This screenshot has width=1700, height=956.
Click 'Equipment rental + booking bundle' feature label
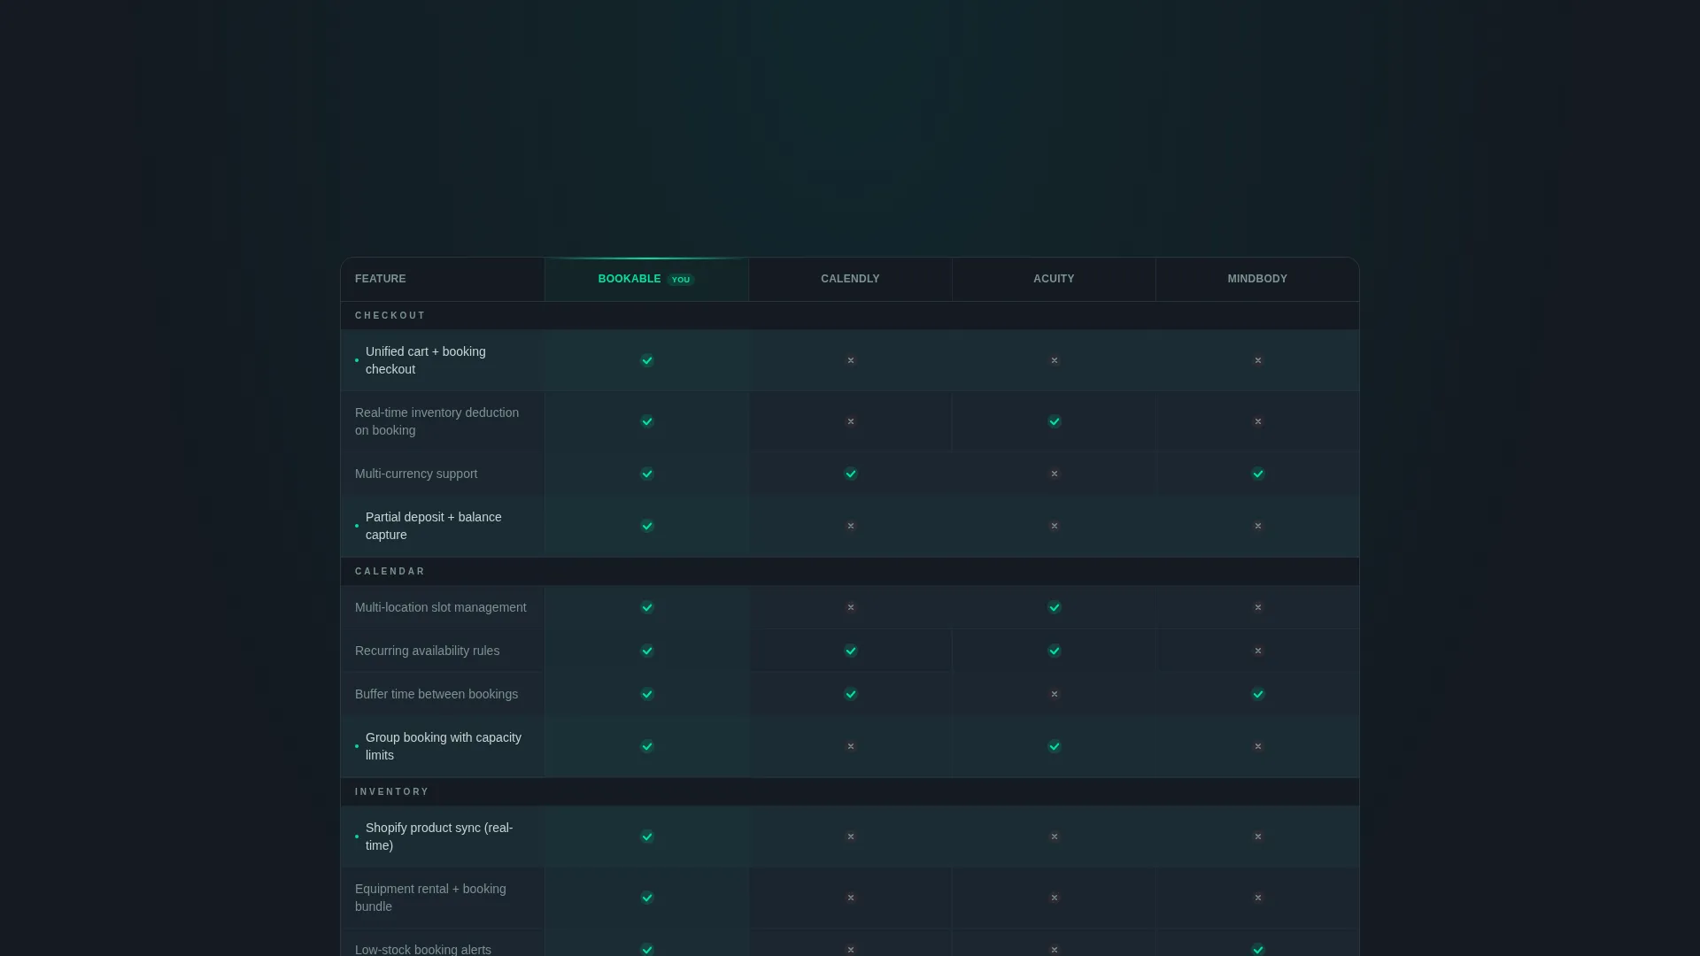[431, 898]
